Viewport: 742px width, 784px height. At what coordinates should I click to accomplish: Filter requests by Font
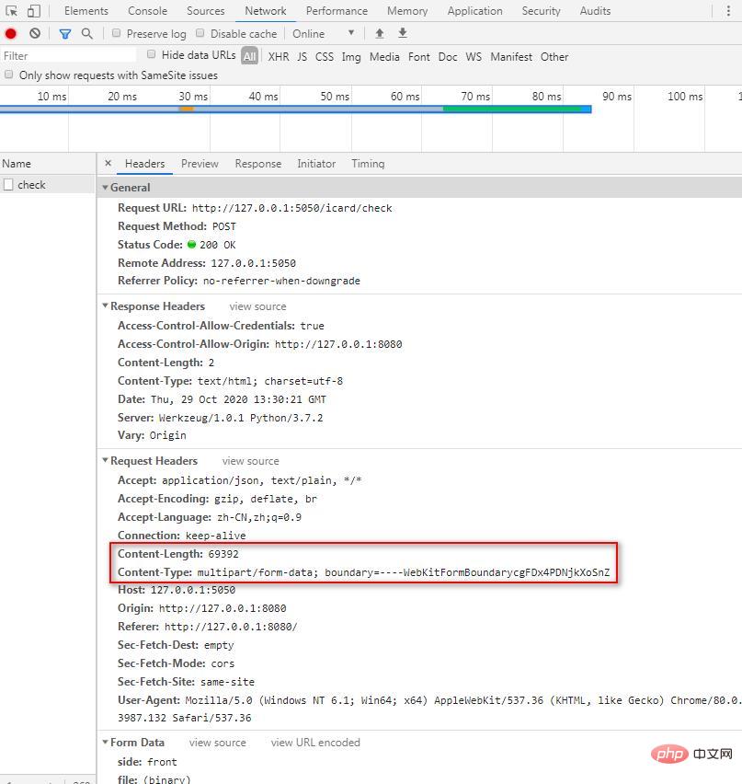[x=418, y=56]
